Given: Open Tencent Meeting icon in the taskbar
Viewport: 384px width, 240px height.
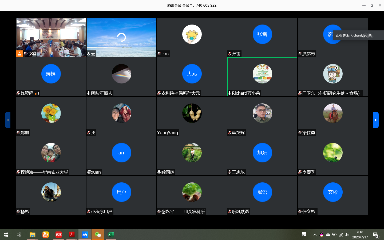Looking at the screenshot, I should [85, 235].
